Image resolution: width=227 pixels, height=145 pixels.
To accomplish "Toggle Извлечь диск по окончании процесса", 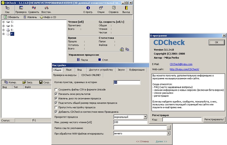I will (x=56, y=98).
